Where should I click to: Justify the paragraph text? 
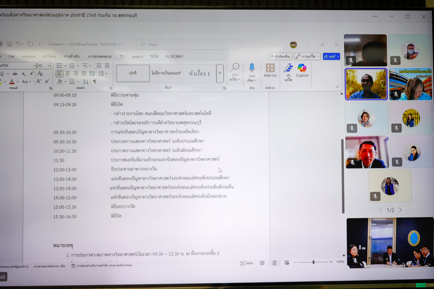click(x=84, y=73)
